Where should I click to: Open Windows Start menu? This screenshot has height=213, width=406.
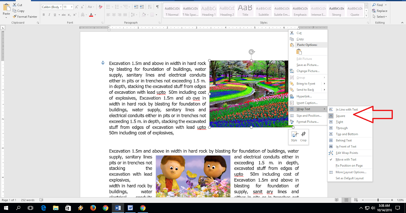pyautogui.click(x=6, y=208)
